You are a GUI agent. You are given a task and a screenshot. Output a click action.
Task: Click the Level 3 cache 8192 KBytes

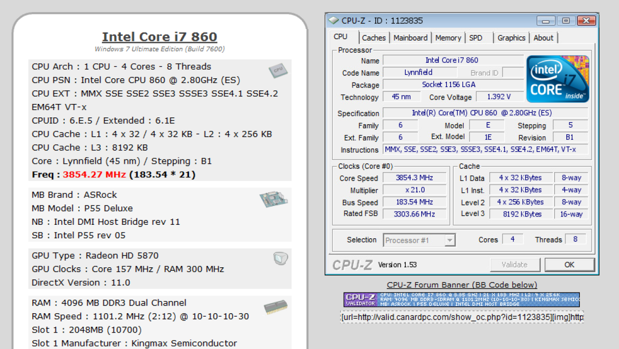click(x=520, y=214)
